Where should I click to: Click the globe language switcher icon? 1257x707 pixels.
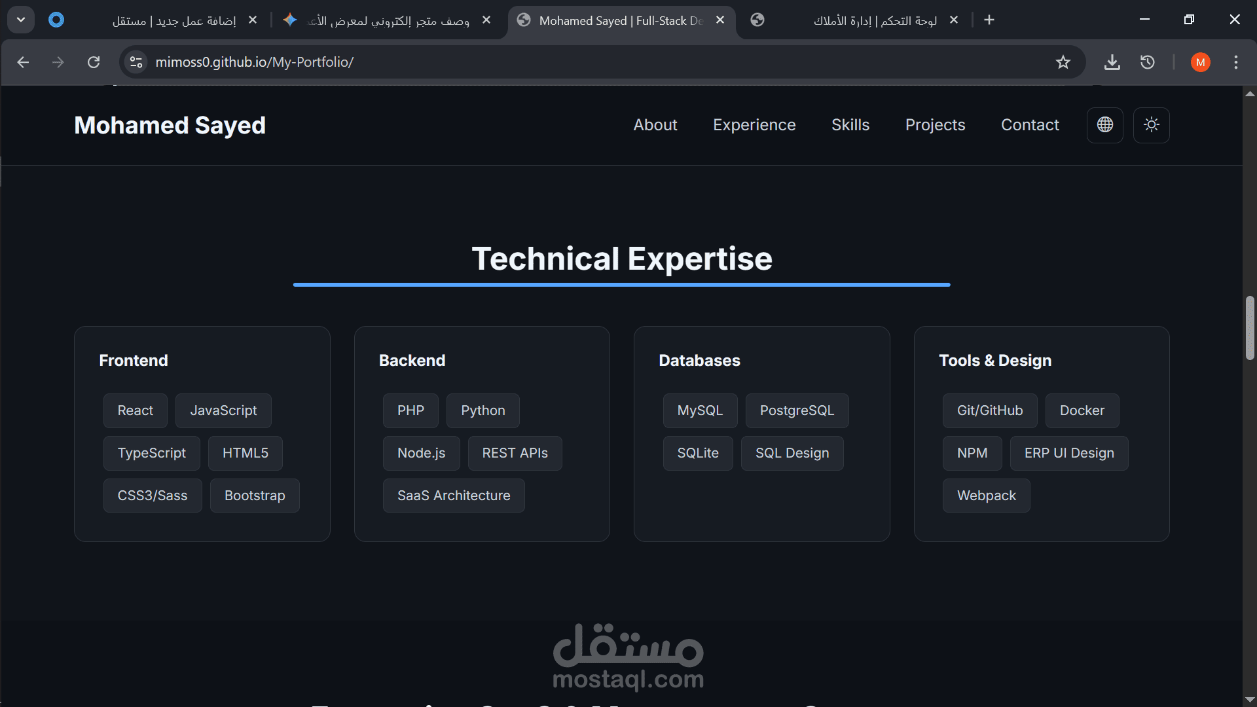click(1104, 125)
